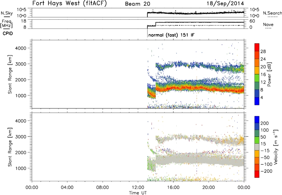Select the bright blue 0-4 dB Power segment
The width and height of the screenshot is (282, 195).
pos(257,101)
